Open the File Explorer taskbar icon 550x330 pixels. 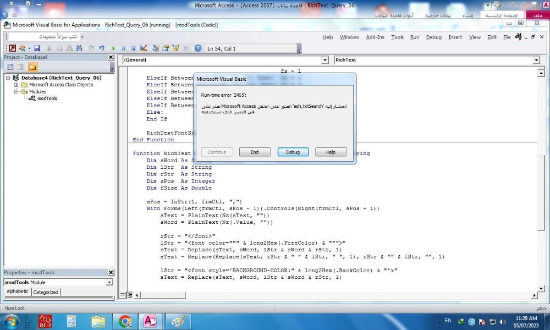pos(98,321)
